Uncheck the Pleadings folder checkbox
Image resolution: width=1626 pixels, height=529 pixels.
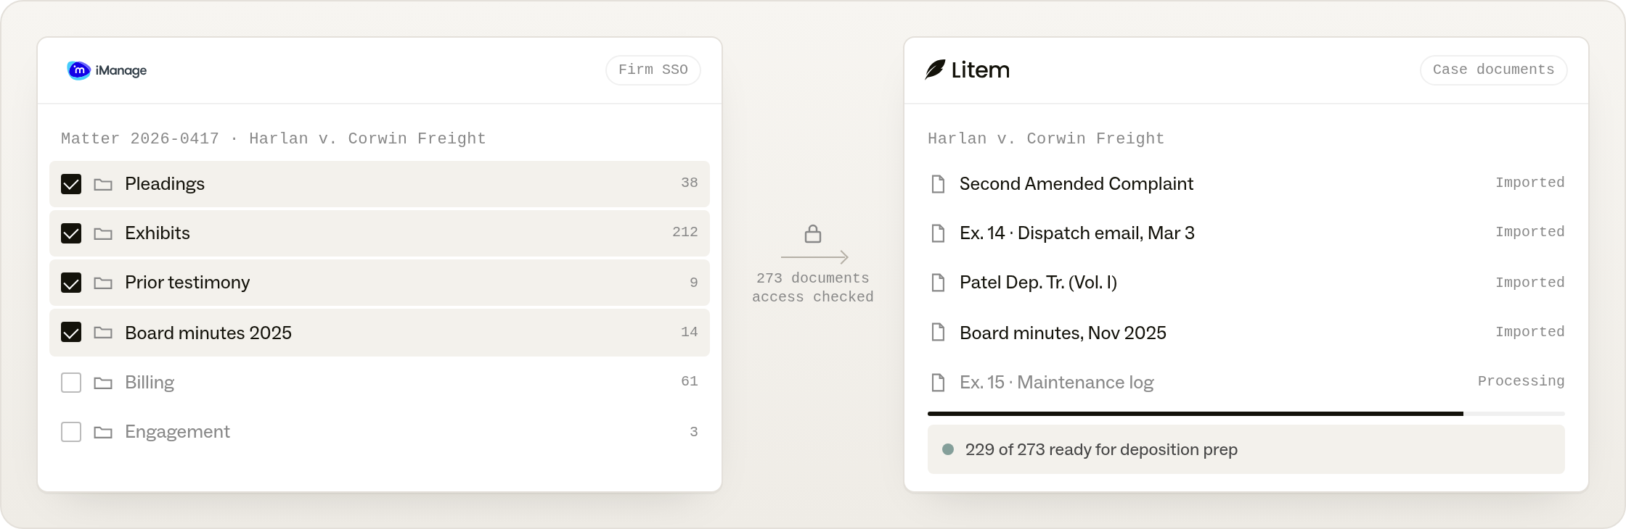(x=71, y=184)
